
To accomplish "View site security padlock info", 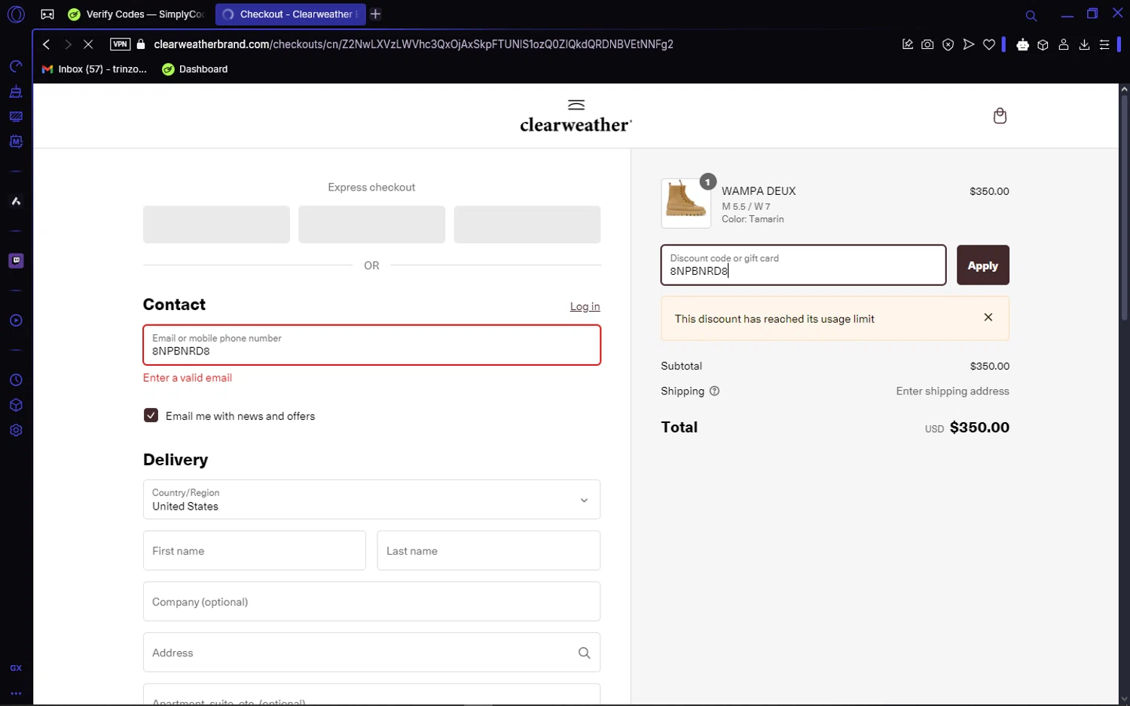I will (141, 44).
